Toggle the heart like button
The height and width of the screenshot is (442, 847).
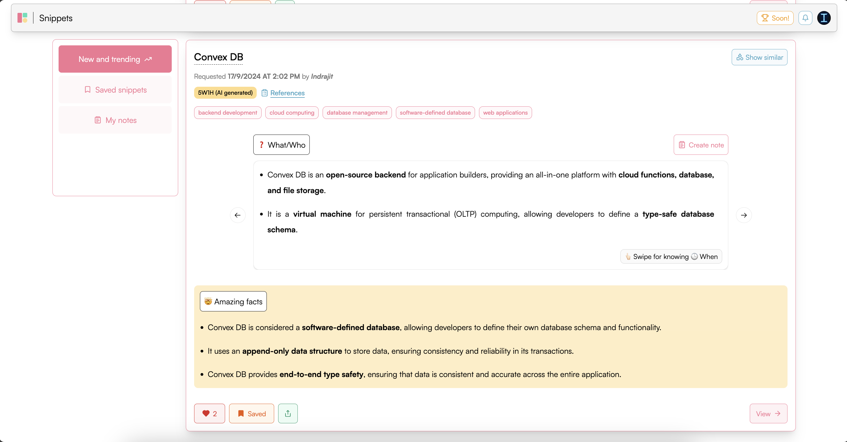coord(209,413)
